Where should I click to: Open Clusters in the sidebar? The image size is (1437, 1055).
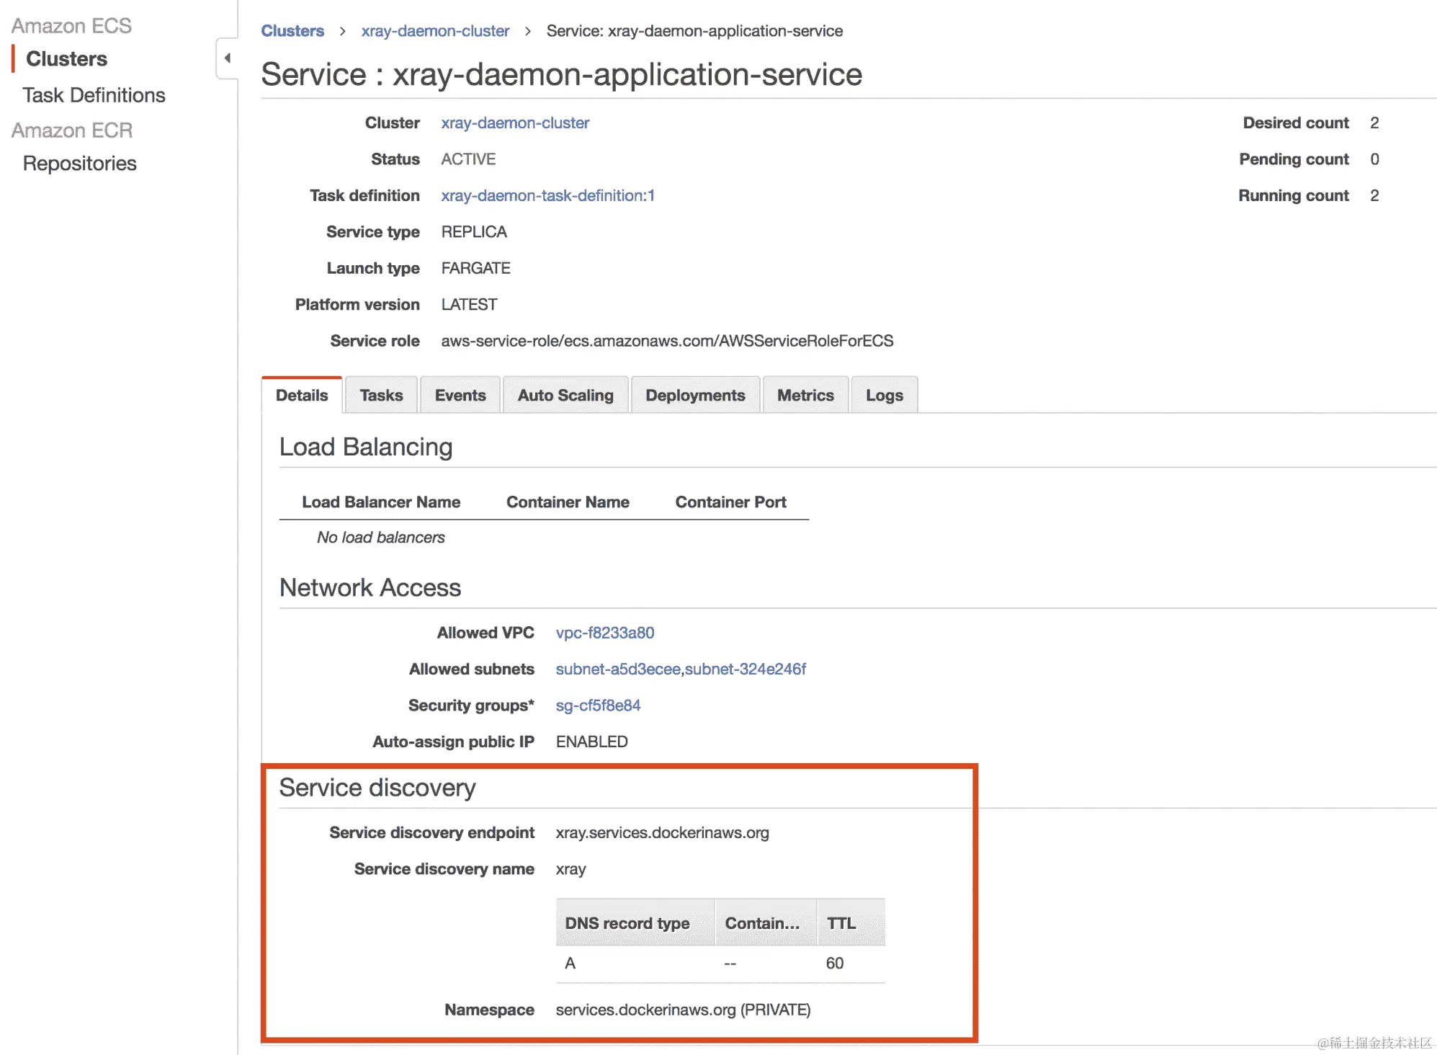(x=66, y=59)
